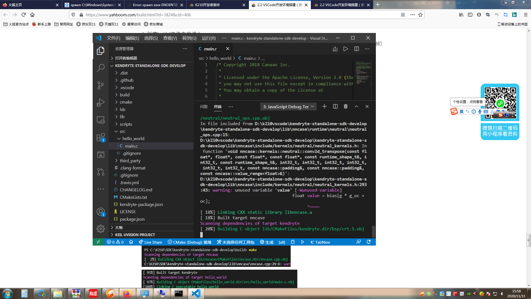Click the Firefox address bar URL
531x299 pixels.
coord(138,15)
